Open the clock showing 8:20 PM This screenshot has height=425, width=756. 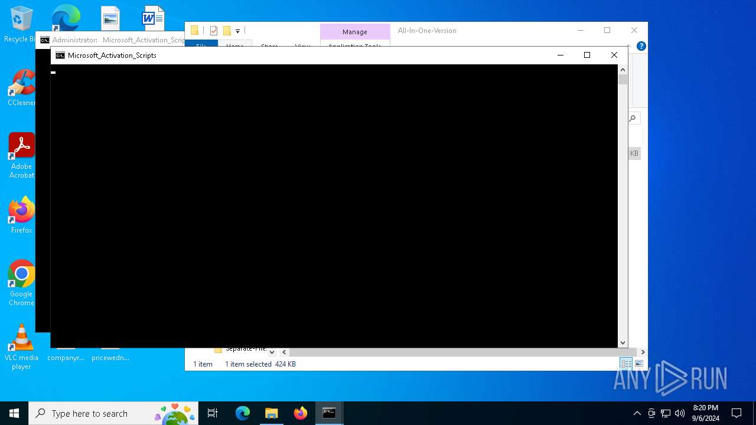point(706,413)
